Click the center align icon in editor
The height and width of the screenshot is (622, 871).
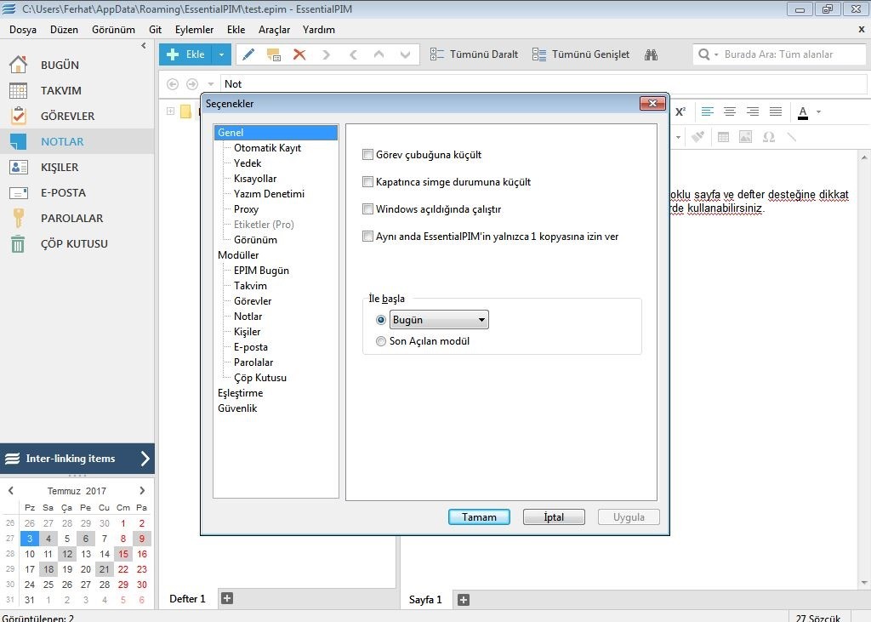(730, 111)
